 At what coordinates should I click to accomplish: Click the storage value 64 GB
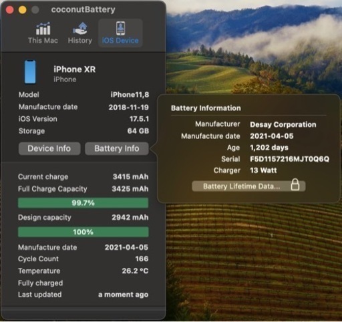pos(138,131)
